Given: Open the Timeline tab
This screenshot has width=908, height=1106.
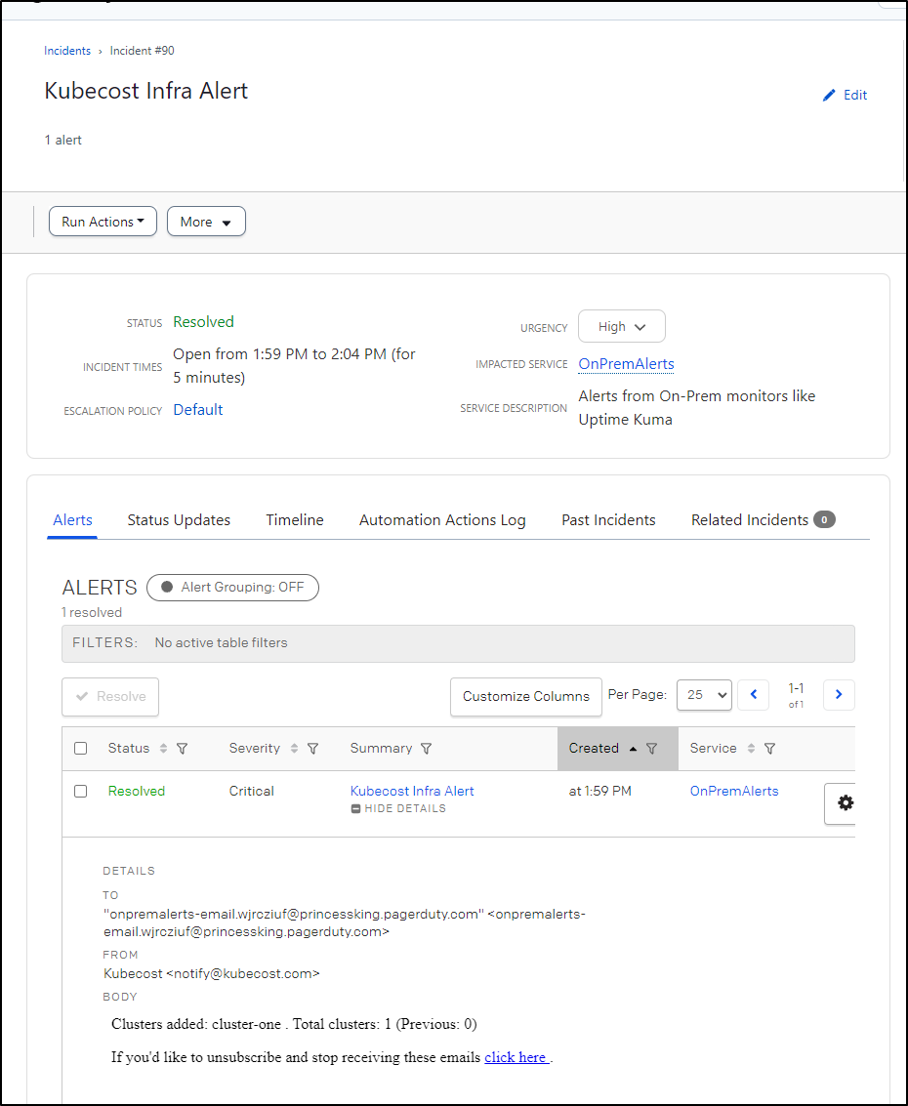Looking at the screenshot, I should click(295, 520).
